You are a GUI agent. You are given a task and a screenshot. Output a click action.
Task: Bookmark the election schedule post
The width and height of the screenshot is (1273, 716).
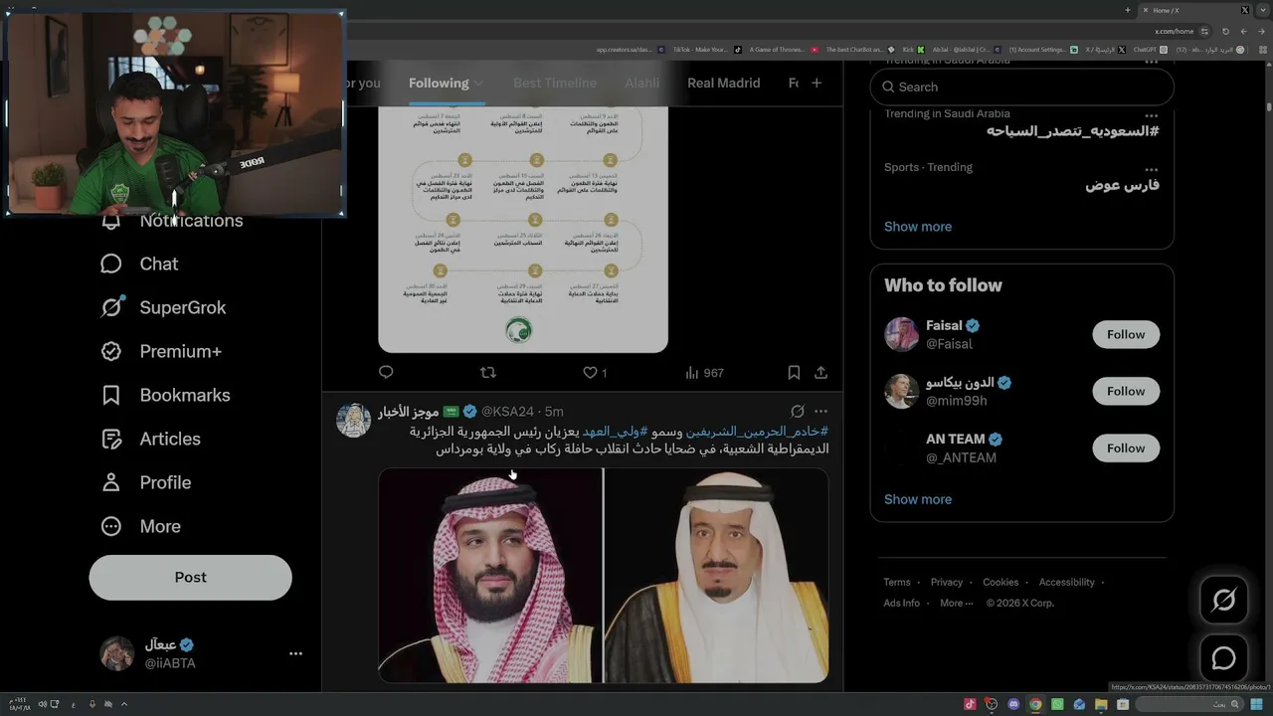[794, 372]
